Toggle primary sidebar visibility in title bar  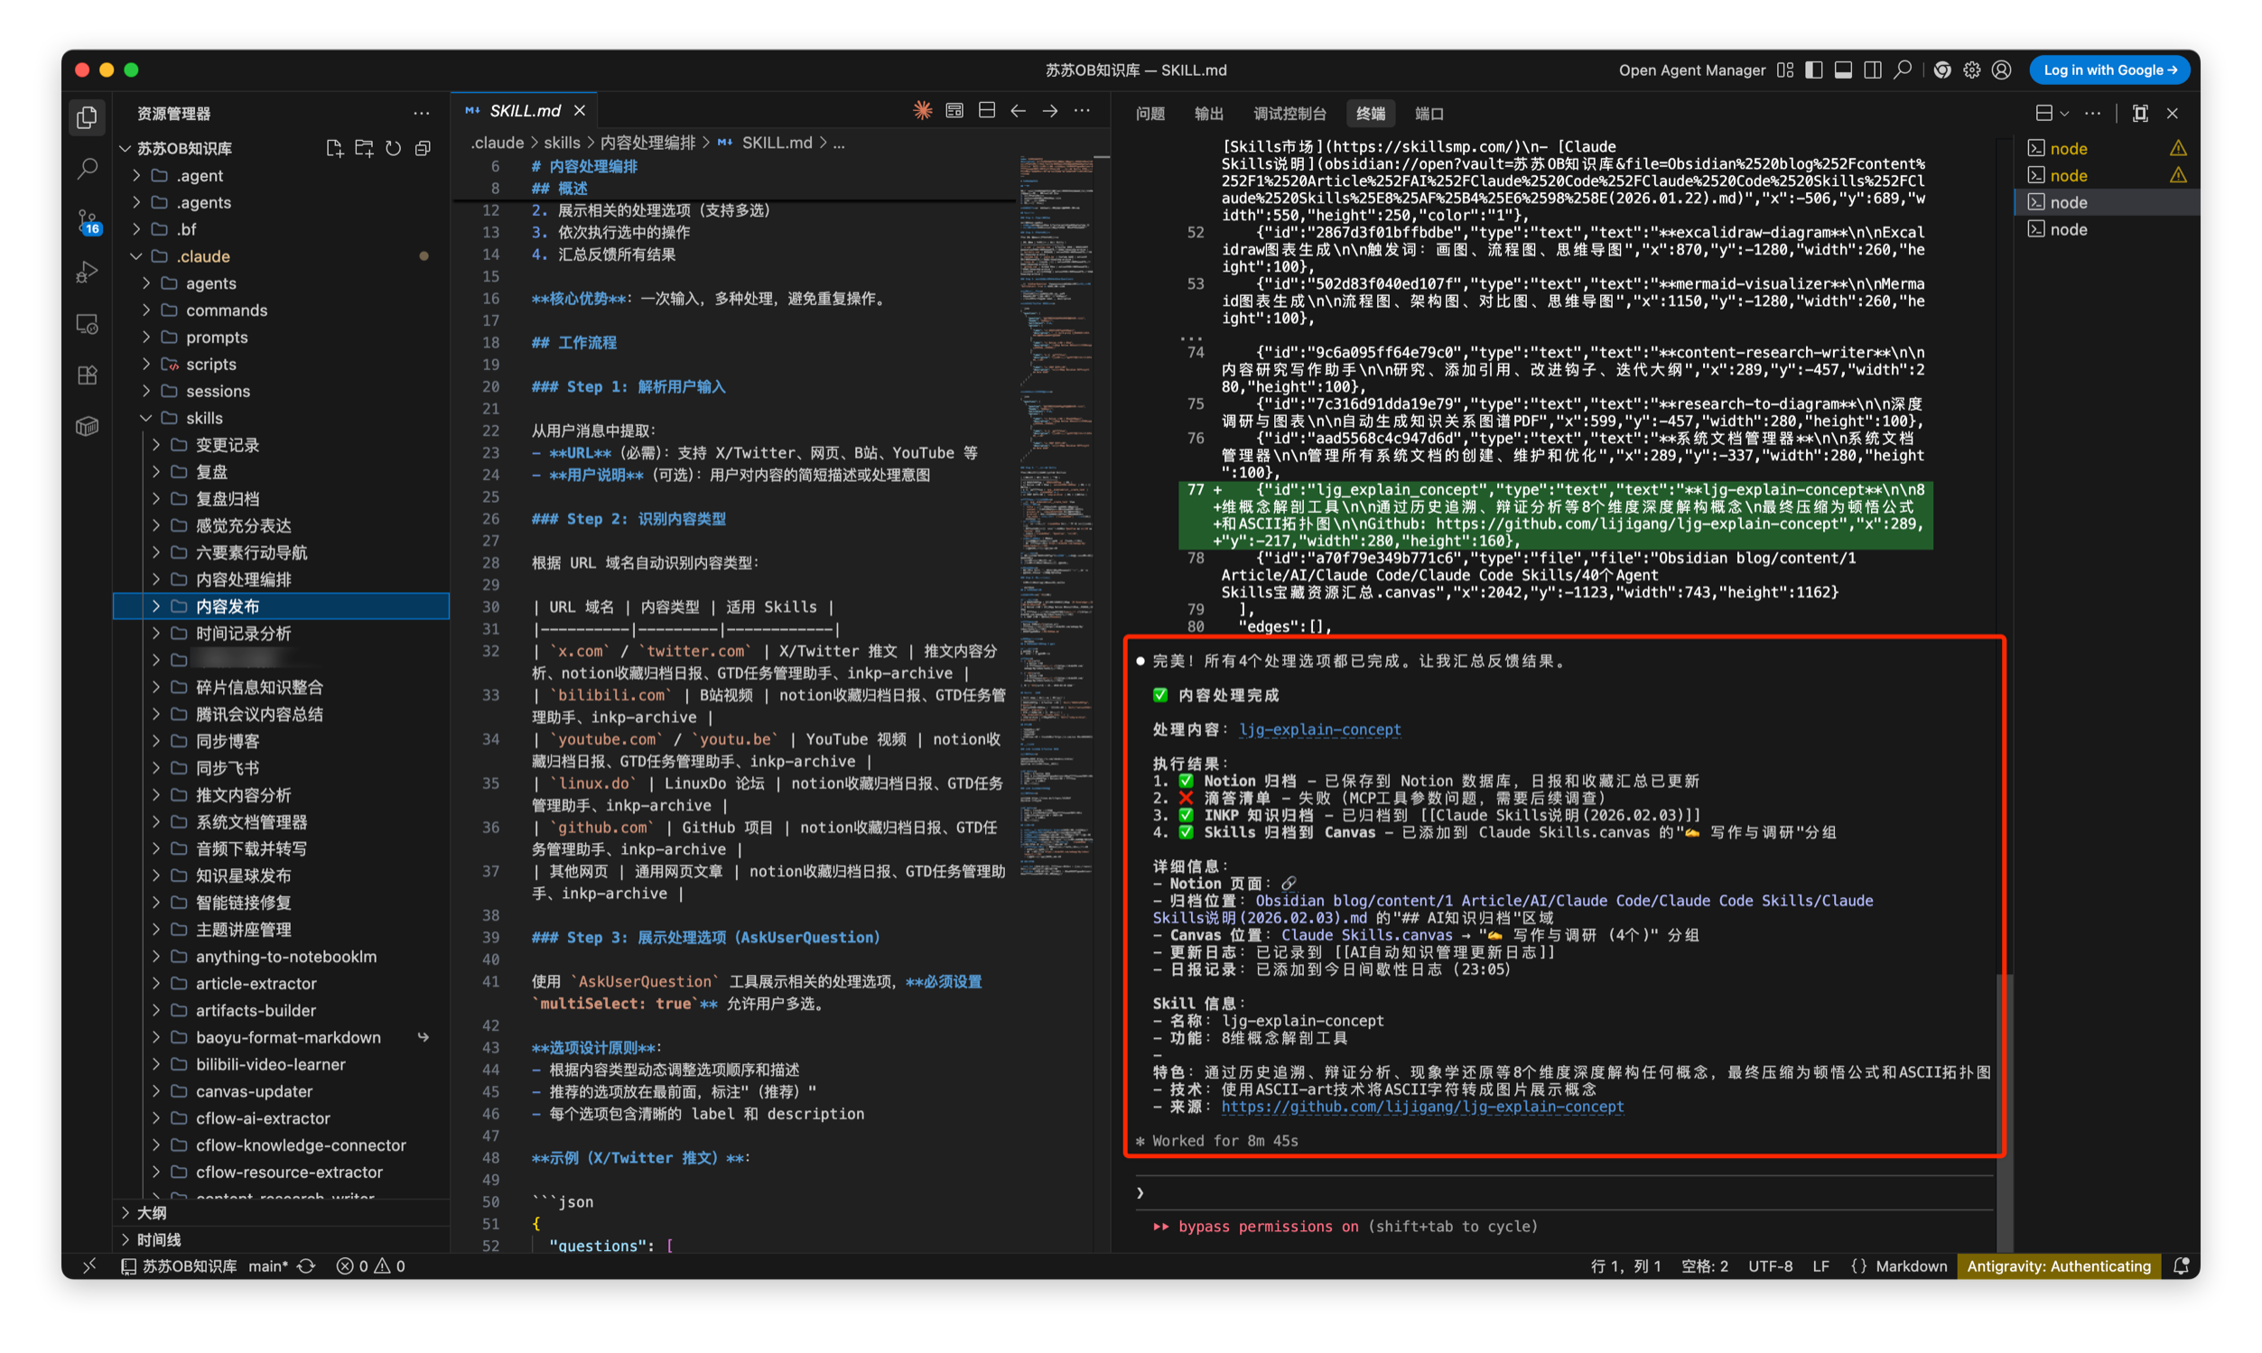[x=1813, y=70]
